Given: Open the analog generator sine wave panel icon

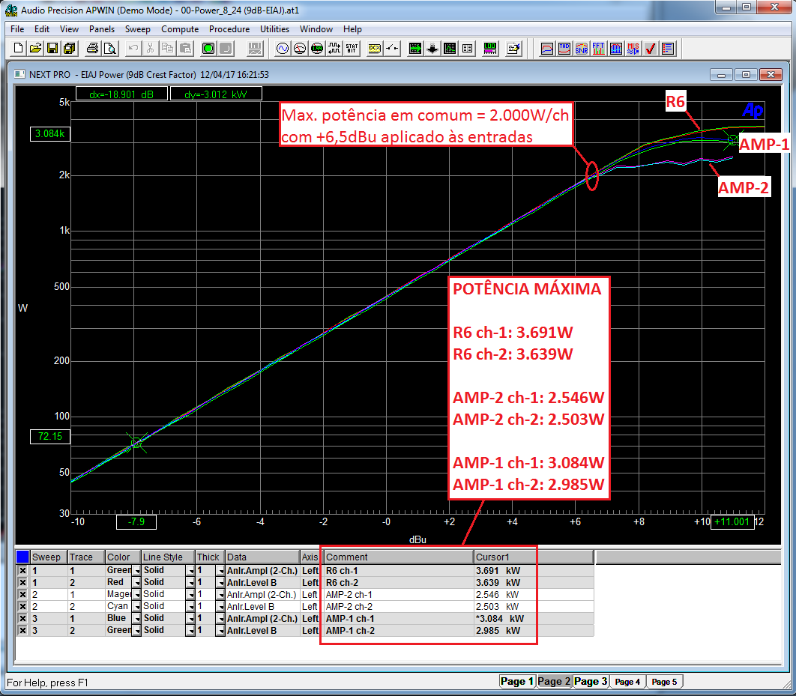Looking at the screenshot, I should (x=283, y=49).
